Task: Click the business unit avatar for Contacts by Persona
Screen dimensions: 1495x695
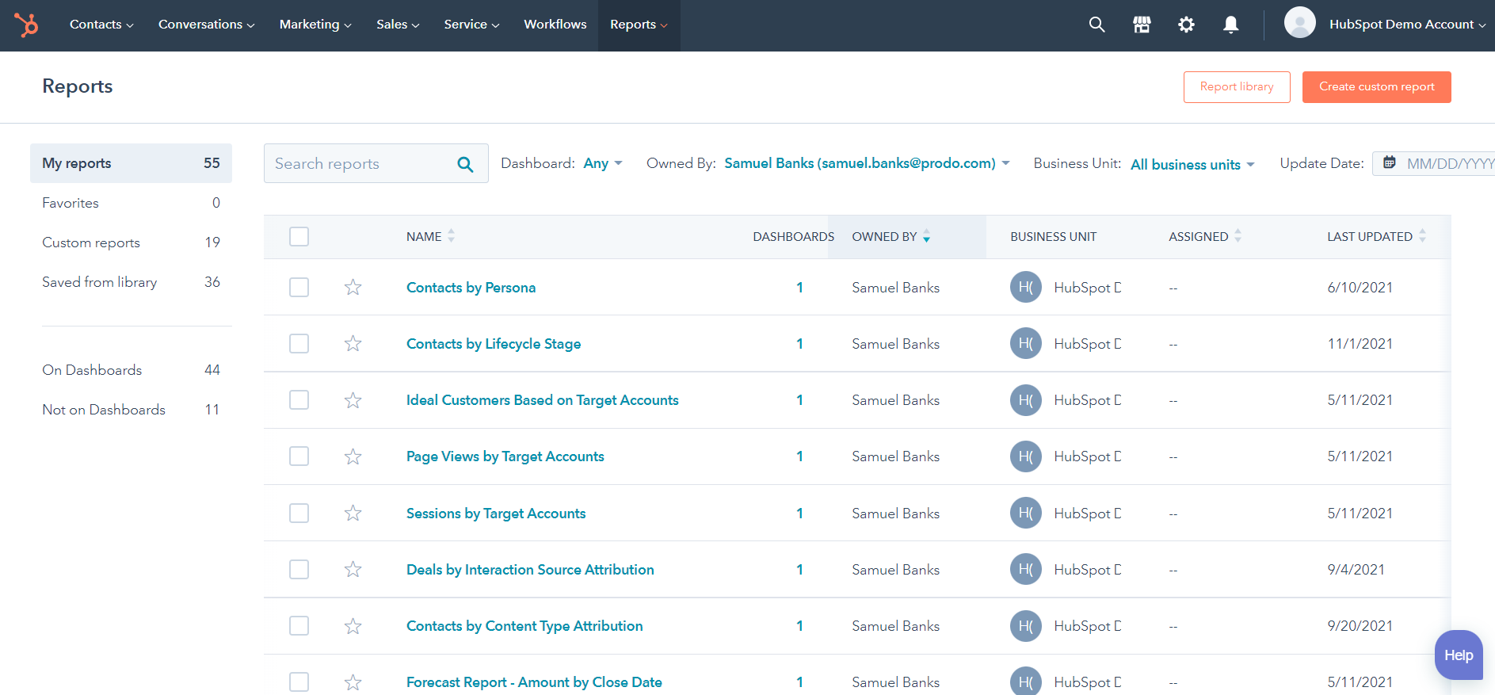Action: click(x=1025, y=287)
